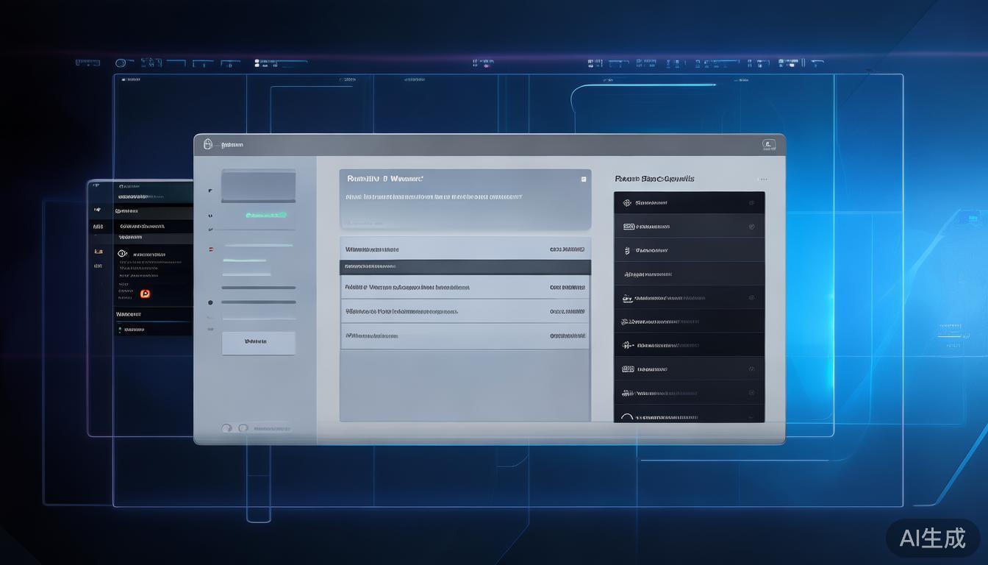The image size is (988, 565).
Task: Select the green highlighted item in the sidebar
Action: pos(265,216)
